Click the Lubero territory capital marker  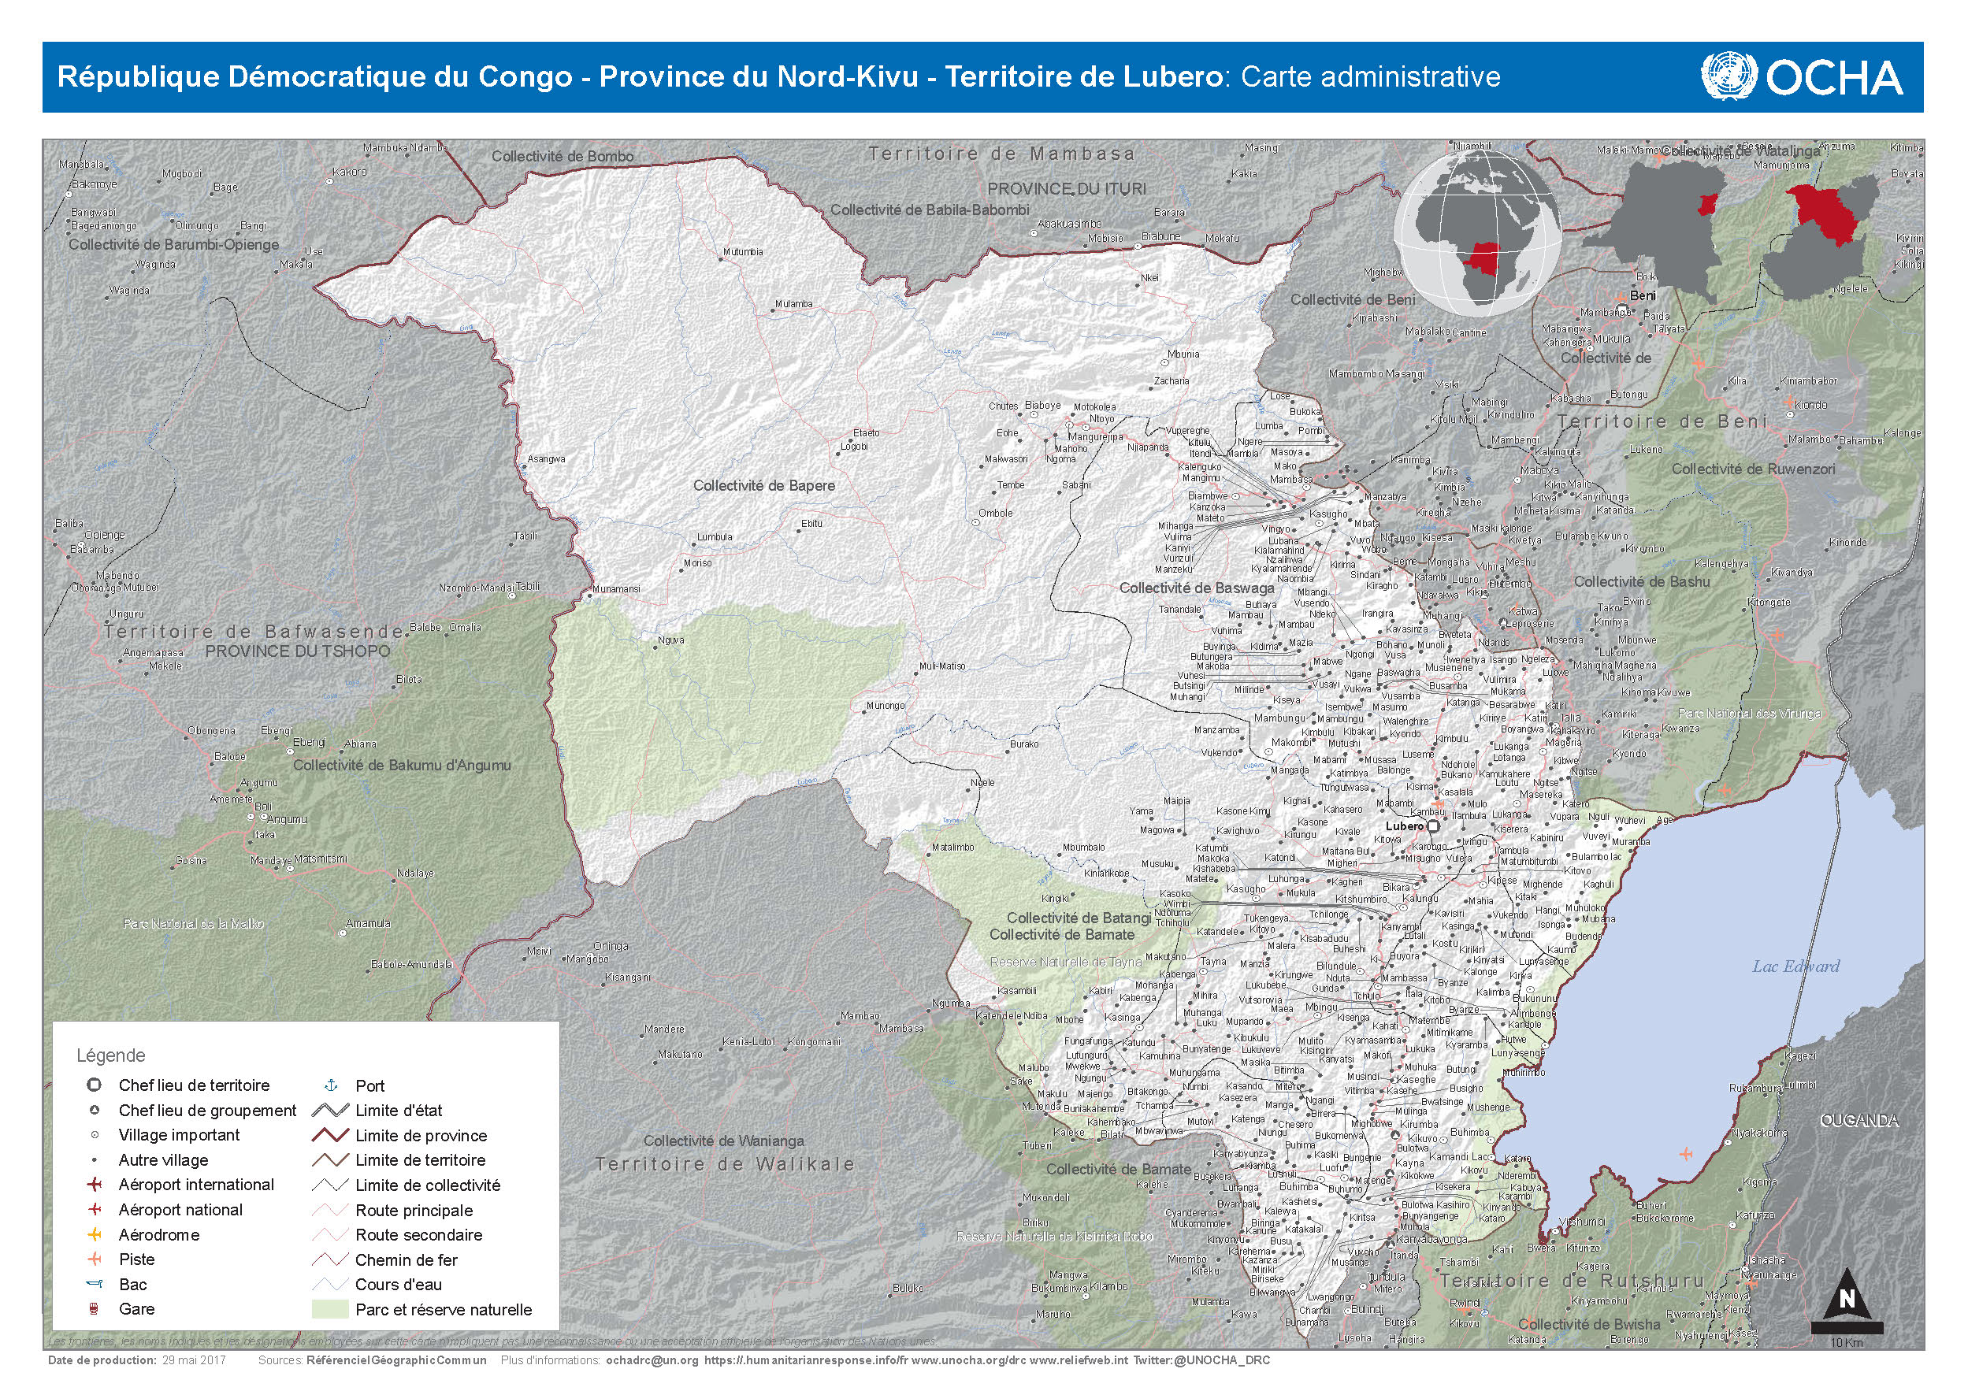(x=1432, y=827)
